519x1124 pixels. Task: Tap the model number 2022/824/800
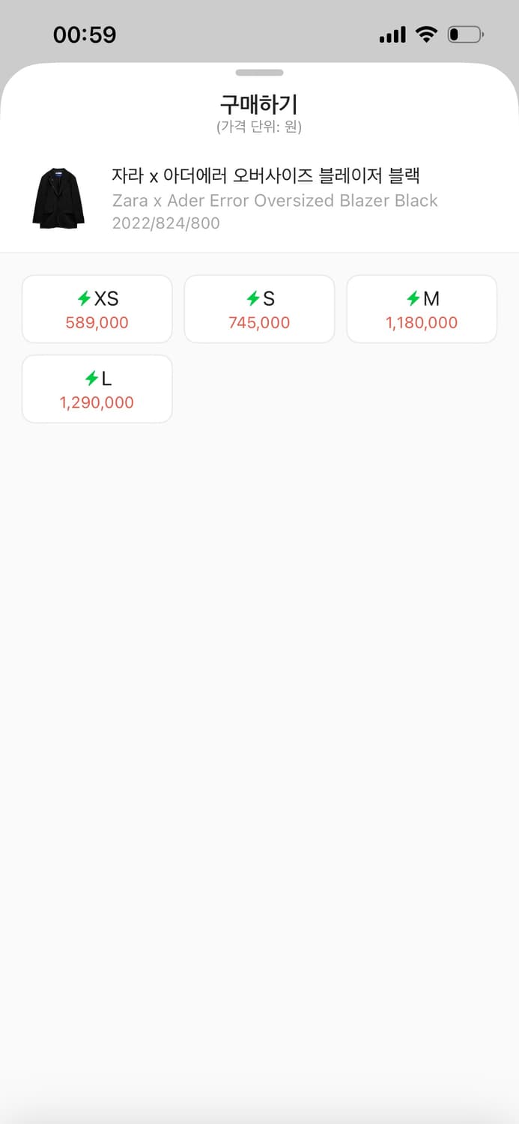[x=166, y=223]
